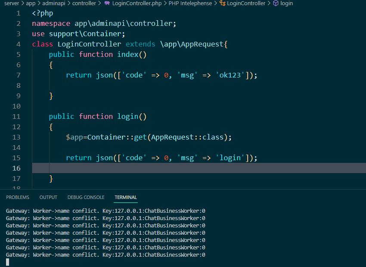Image resolution: width=366 pixels, height=267 pixels.
Task: Switch to the OUTPUT panel tab
Action: click(48, 197)
